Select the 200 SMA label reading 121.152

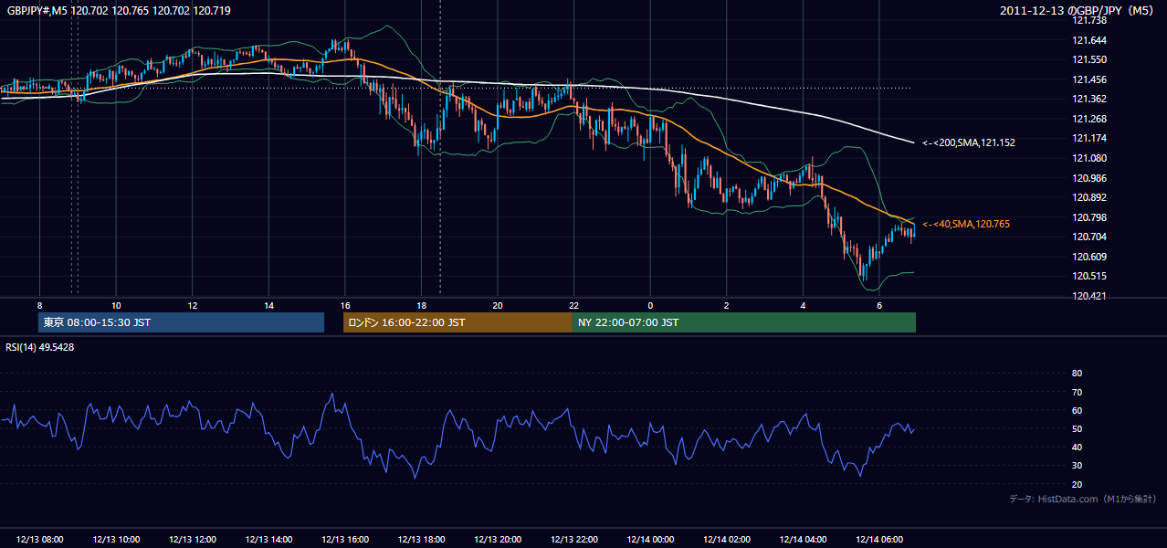pyautogui.click(x=969, y=142)
